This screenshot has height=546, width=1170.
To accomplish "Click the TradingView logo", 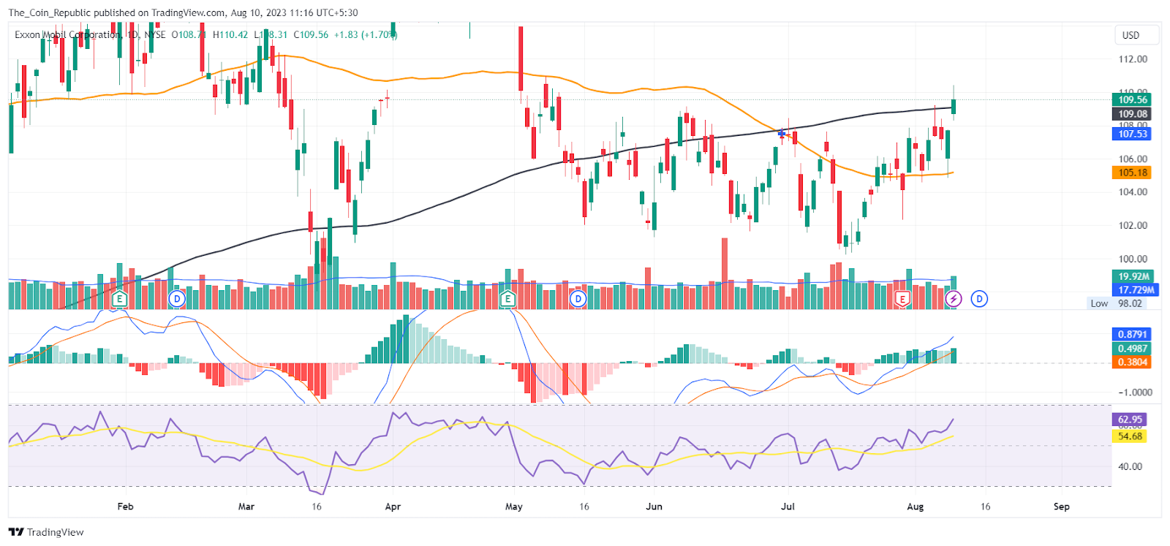I will [x=46, y=532].
